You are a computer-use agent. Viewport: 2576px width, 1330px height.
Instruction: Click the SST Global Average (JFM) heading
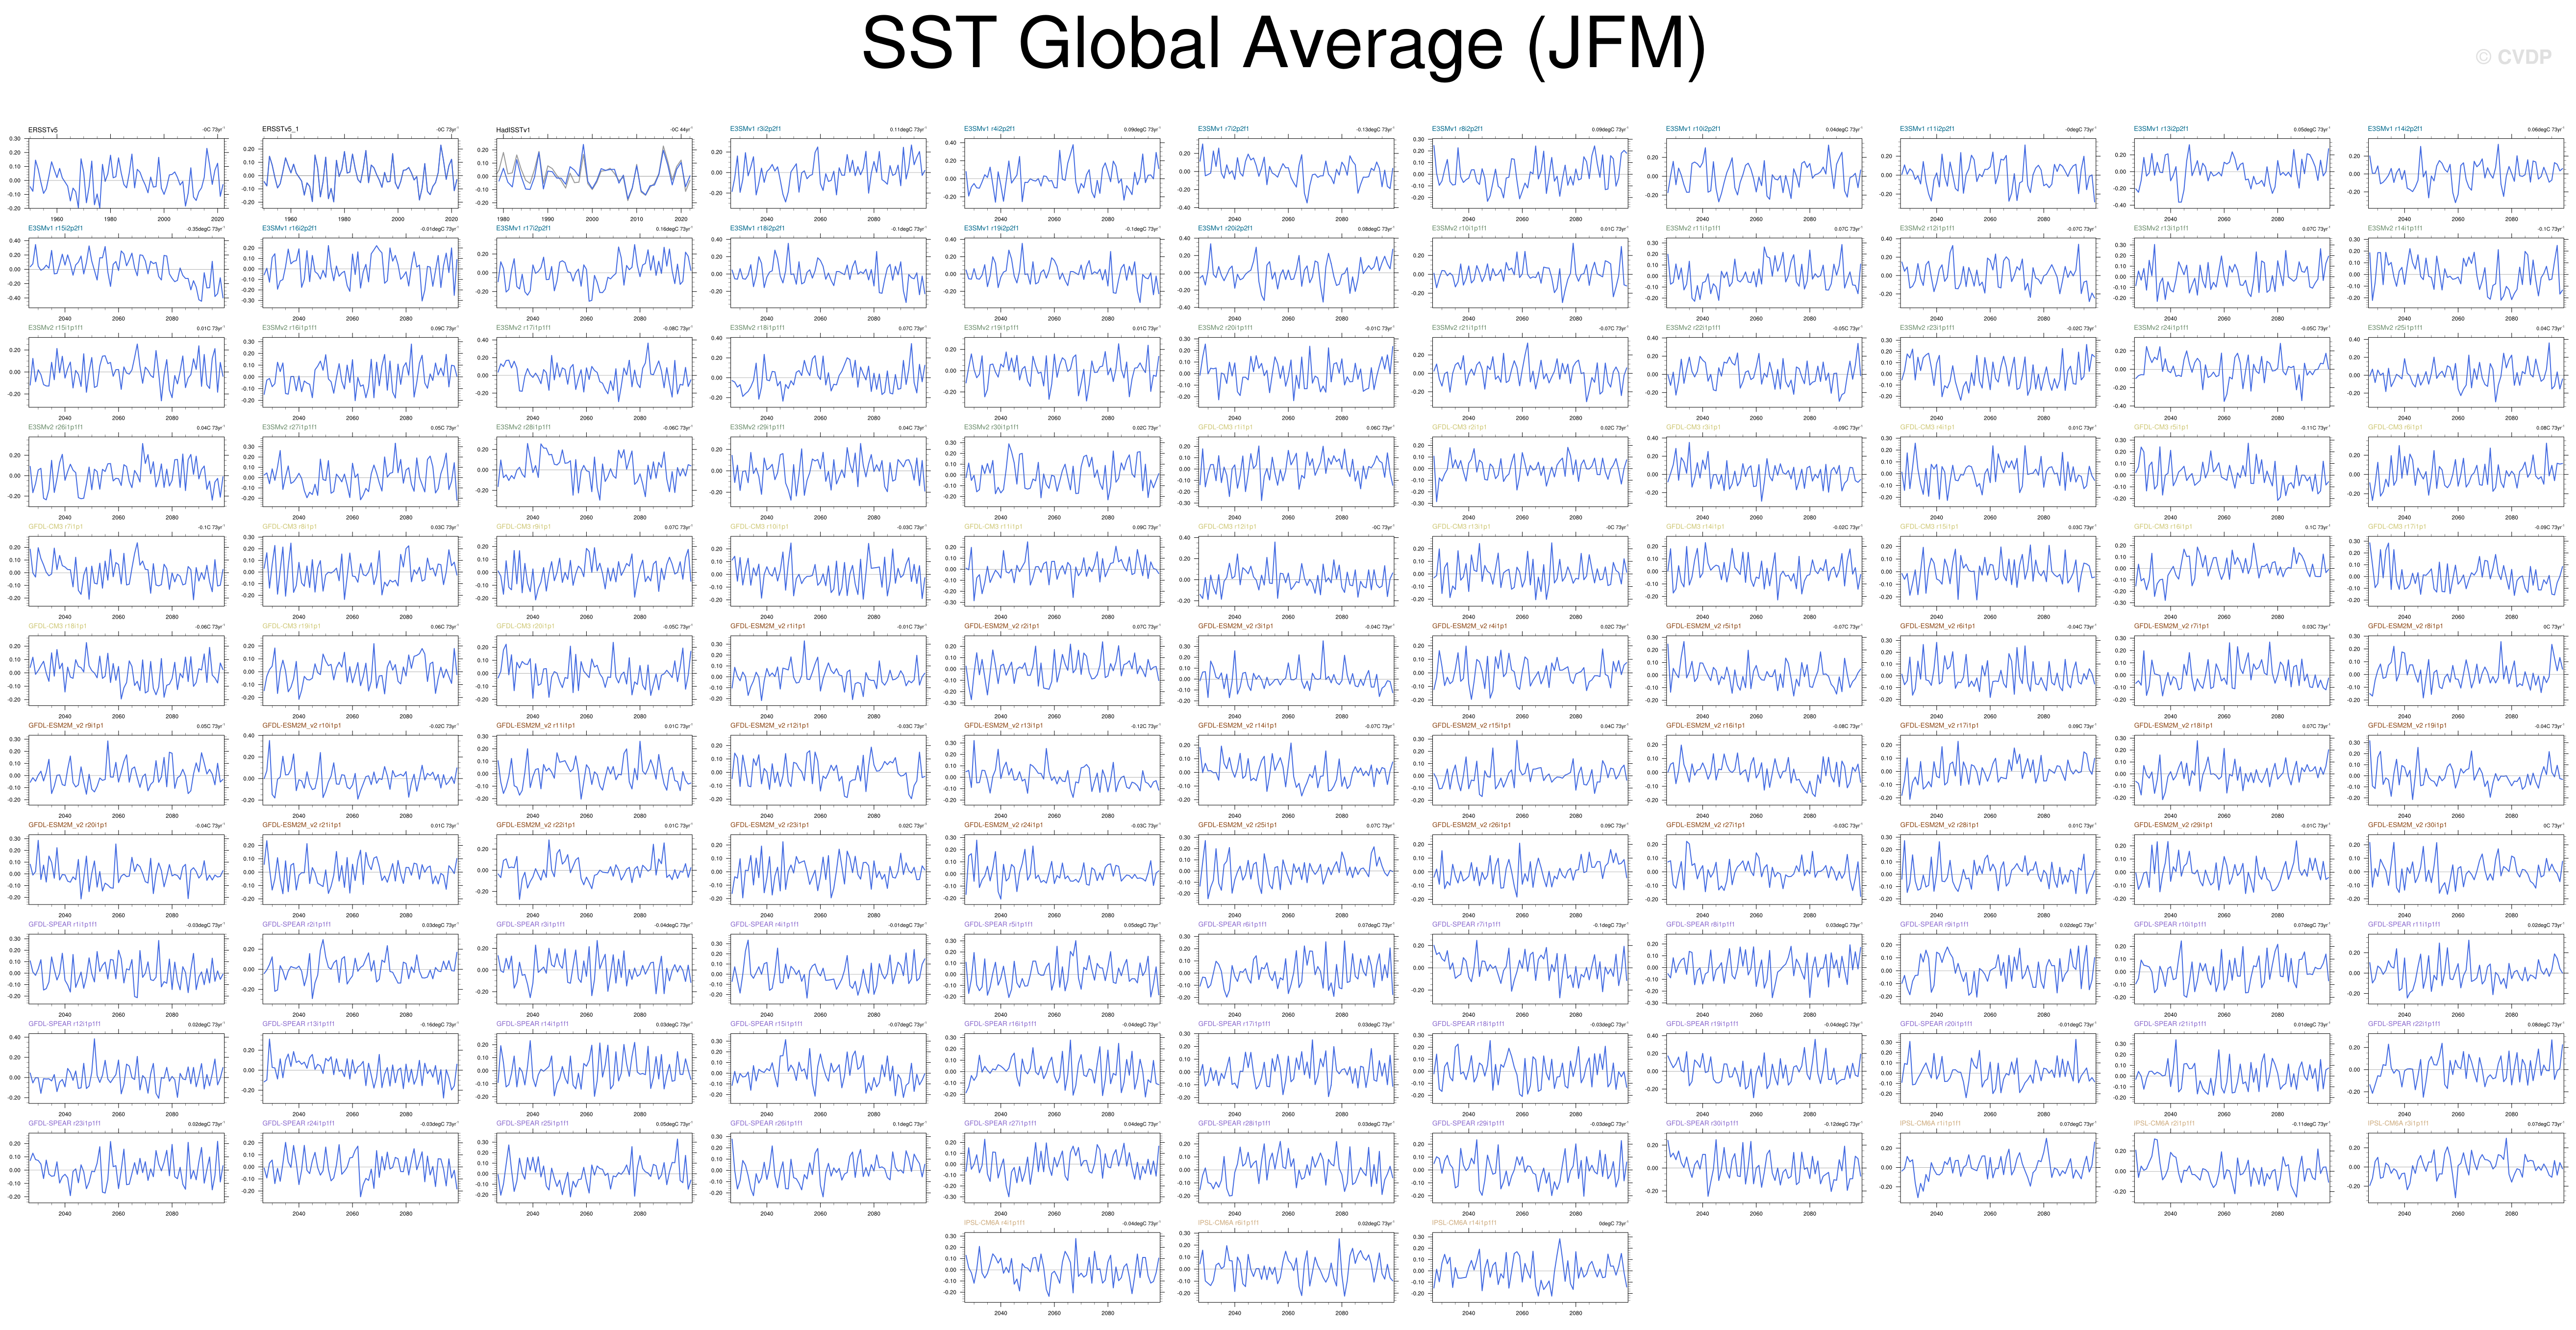1283,45
